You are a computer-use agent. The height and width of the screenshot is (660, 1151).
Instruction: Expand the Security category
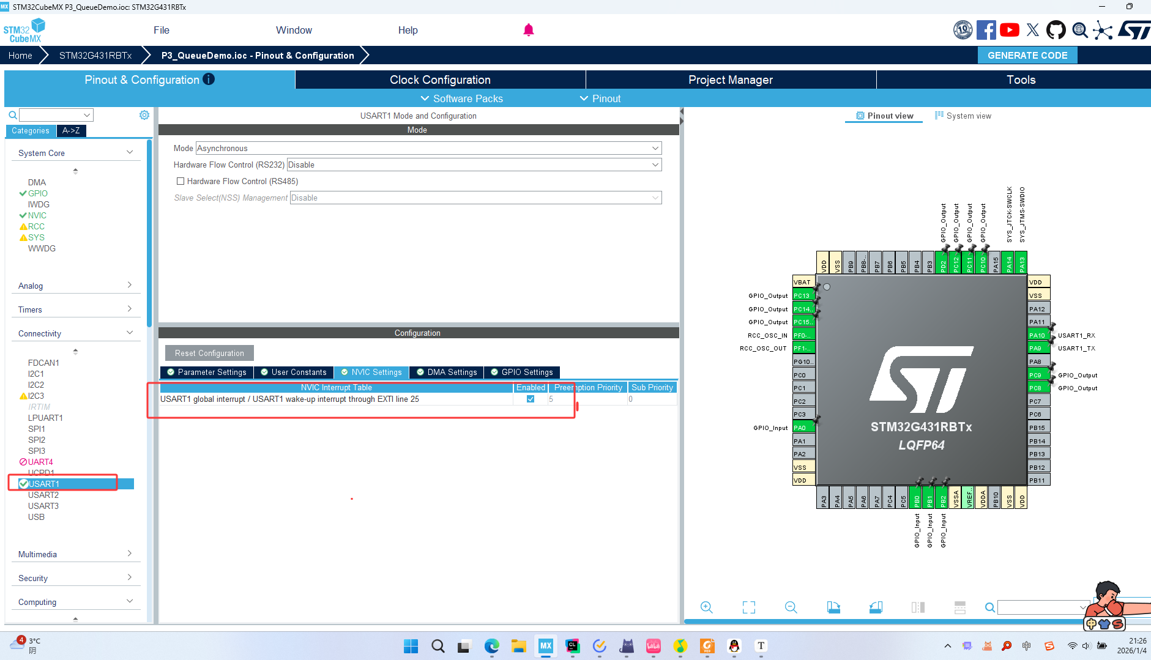(x=129, y=577)
